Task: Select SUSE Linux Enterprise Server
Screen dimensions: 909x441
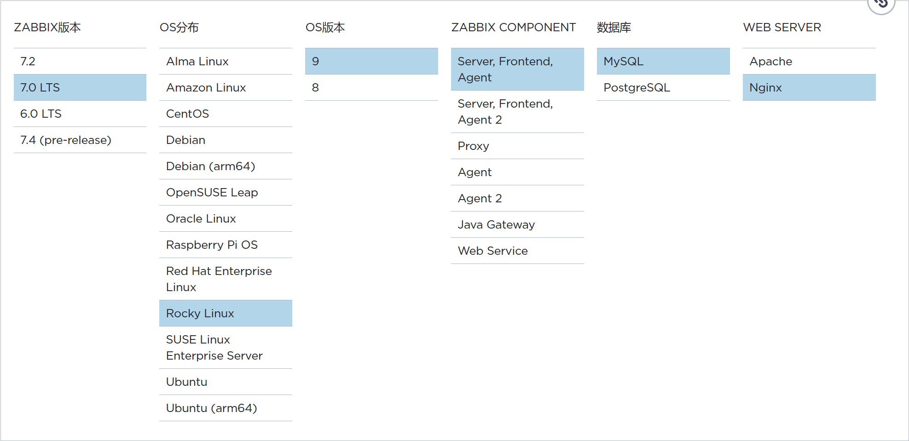Action: [226, 347]
